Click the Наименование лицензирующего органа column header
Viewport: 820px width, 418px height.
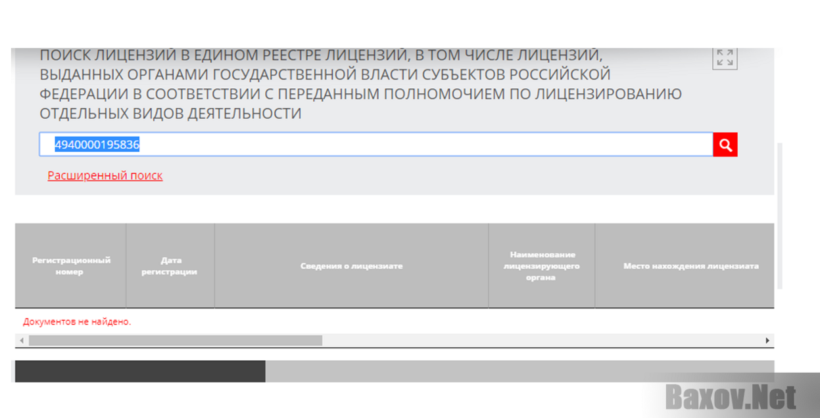tap(542, 266)
